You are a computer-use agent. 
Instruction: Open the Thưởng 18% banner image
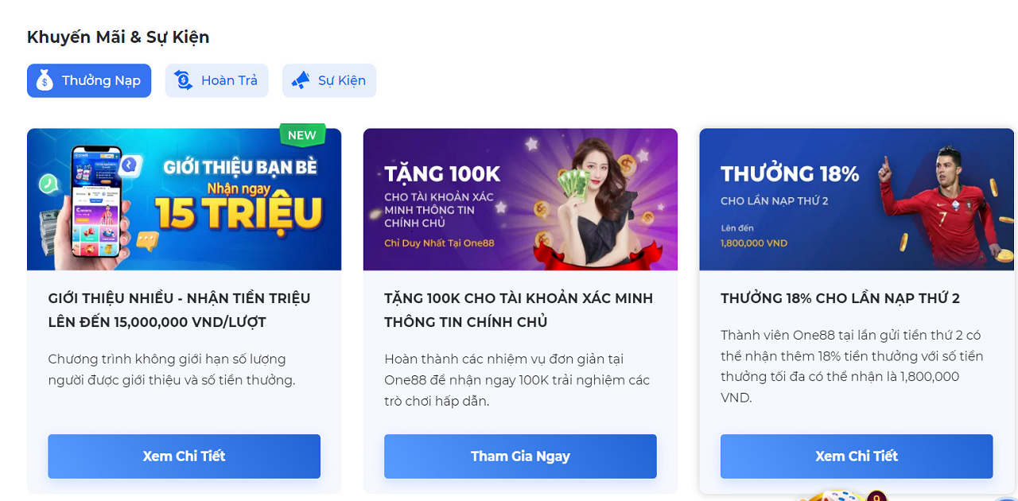coord(857,200)
